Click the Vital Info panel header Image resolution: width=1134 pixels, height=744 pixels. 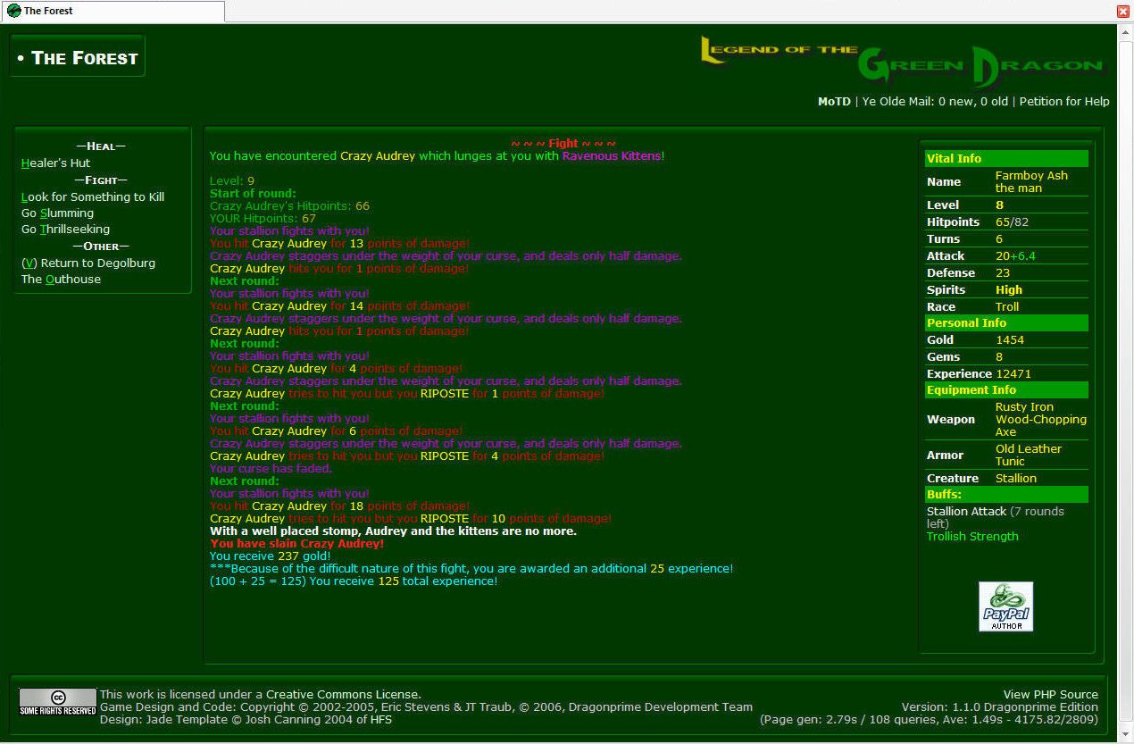1005,158
